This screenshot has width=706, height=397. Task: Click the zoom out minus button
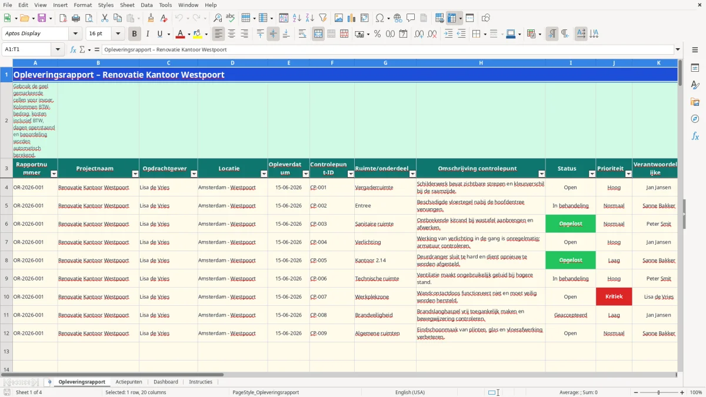[635, 392]
